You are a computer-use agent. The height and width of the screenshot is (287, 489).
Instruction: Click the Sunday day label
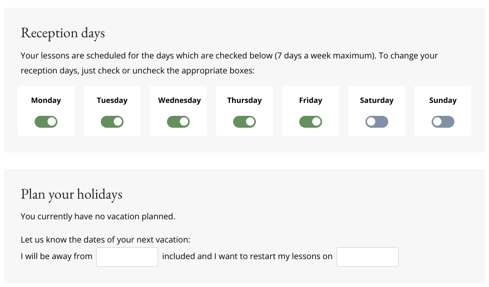(x=443, y=100)
